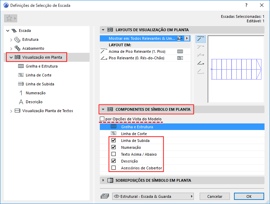Viewport: 270px width, 204px height.
Task: Select the Mostrar em: Todos Relevantes row
Action: click(145, 38)
